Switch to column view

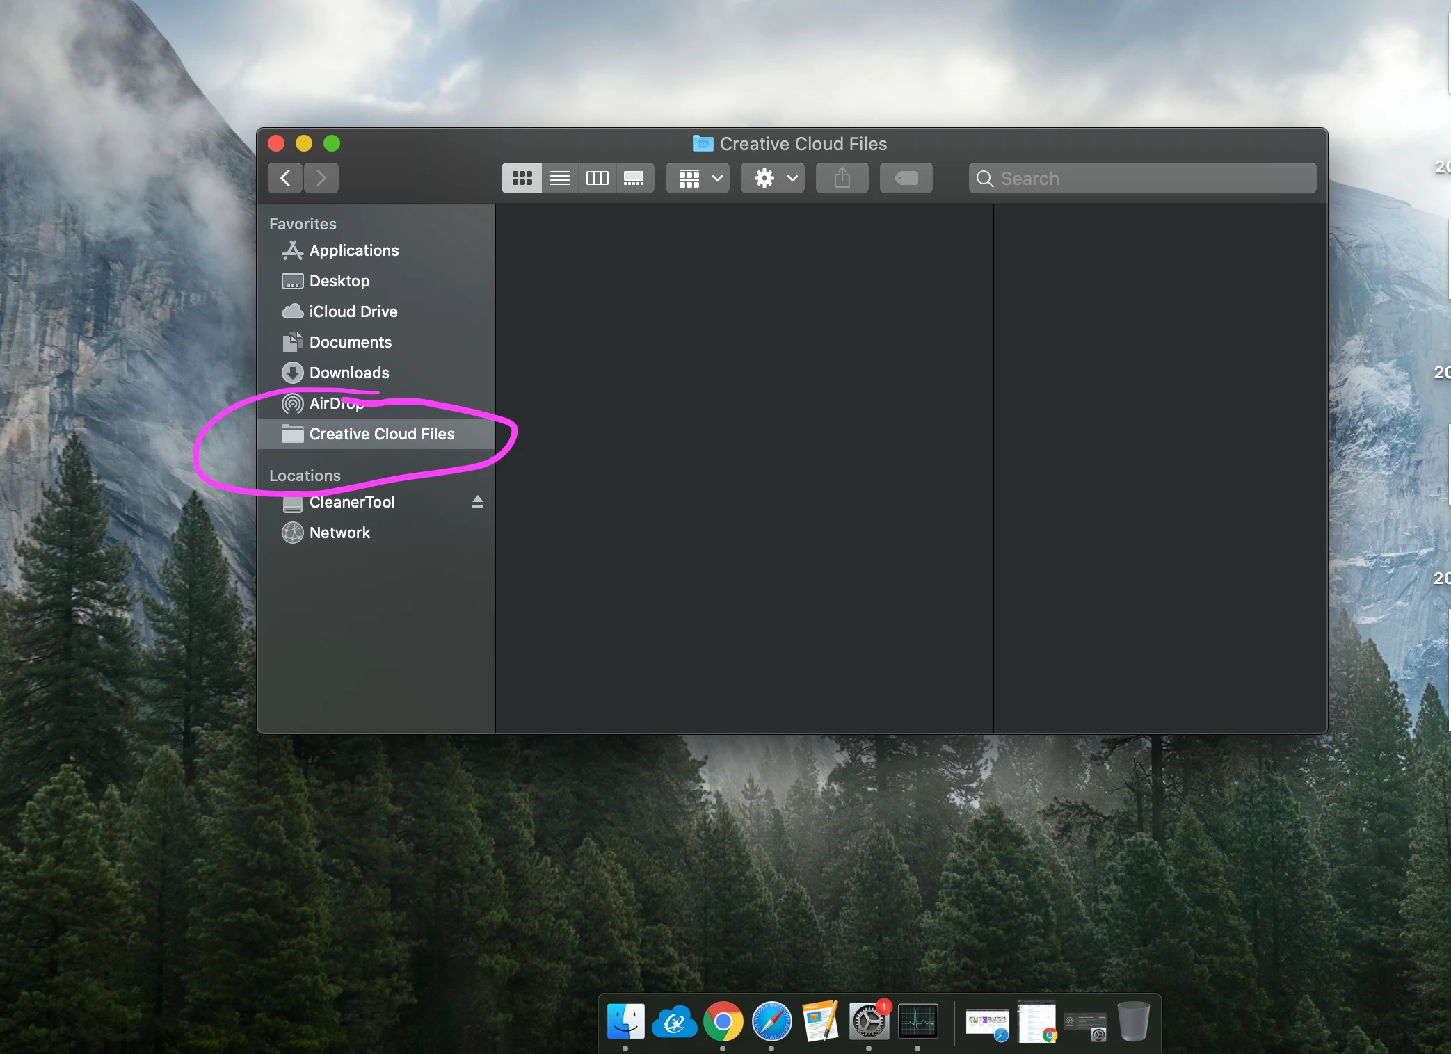[x=597, y=179]
